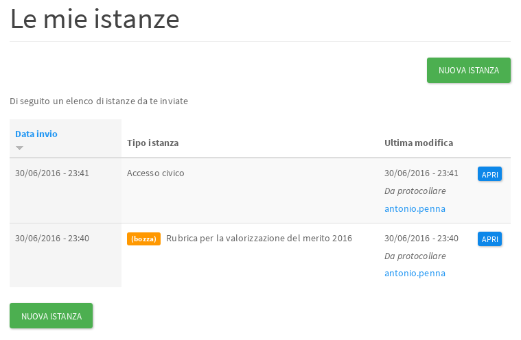Click the 30/06/2016 - 23:40 sent date cell
This screenshot has width=521, height=340.
point(52,239)
